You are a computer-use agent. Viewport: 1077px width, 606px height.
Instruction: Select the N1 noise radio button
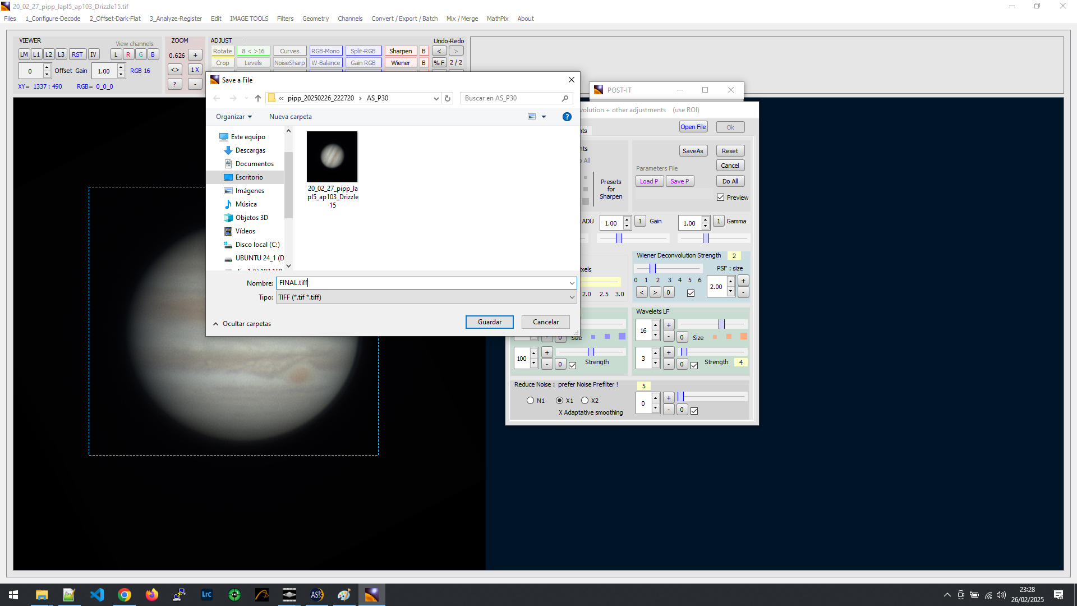[530, 401]
